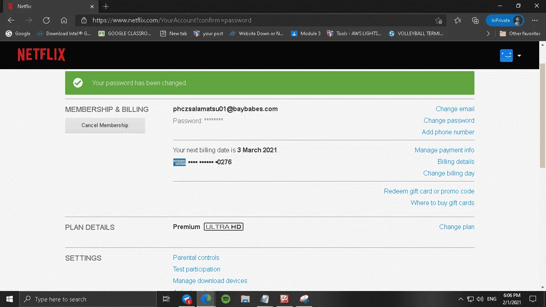The height and width of the screenshot is (307, 546).
Task: Open Manage download devices link
Action: (210, 281)
